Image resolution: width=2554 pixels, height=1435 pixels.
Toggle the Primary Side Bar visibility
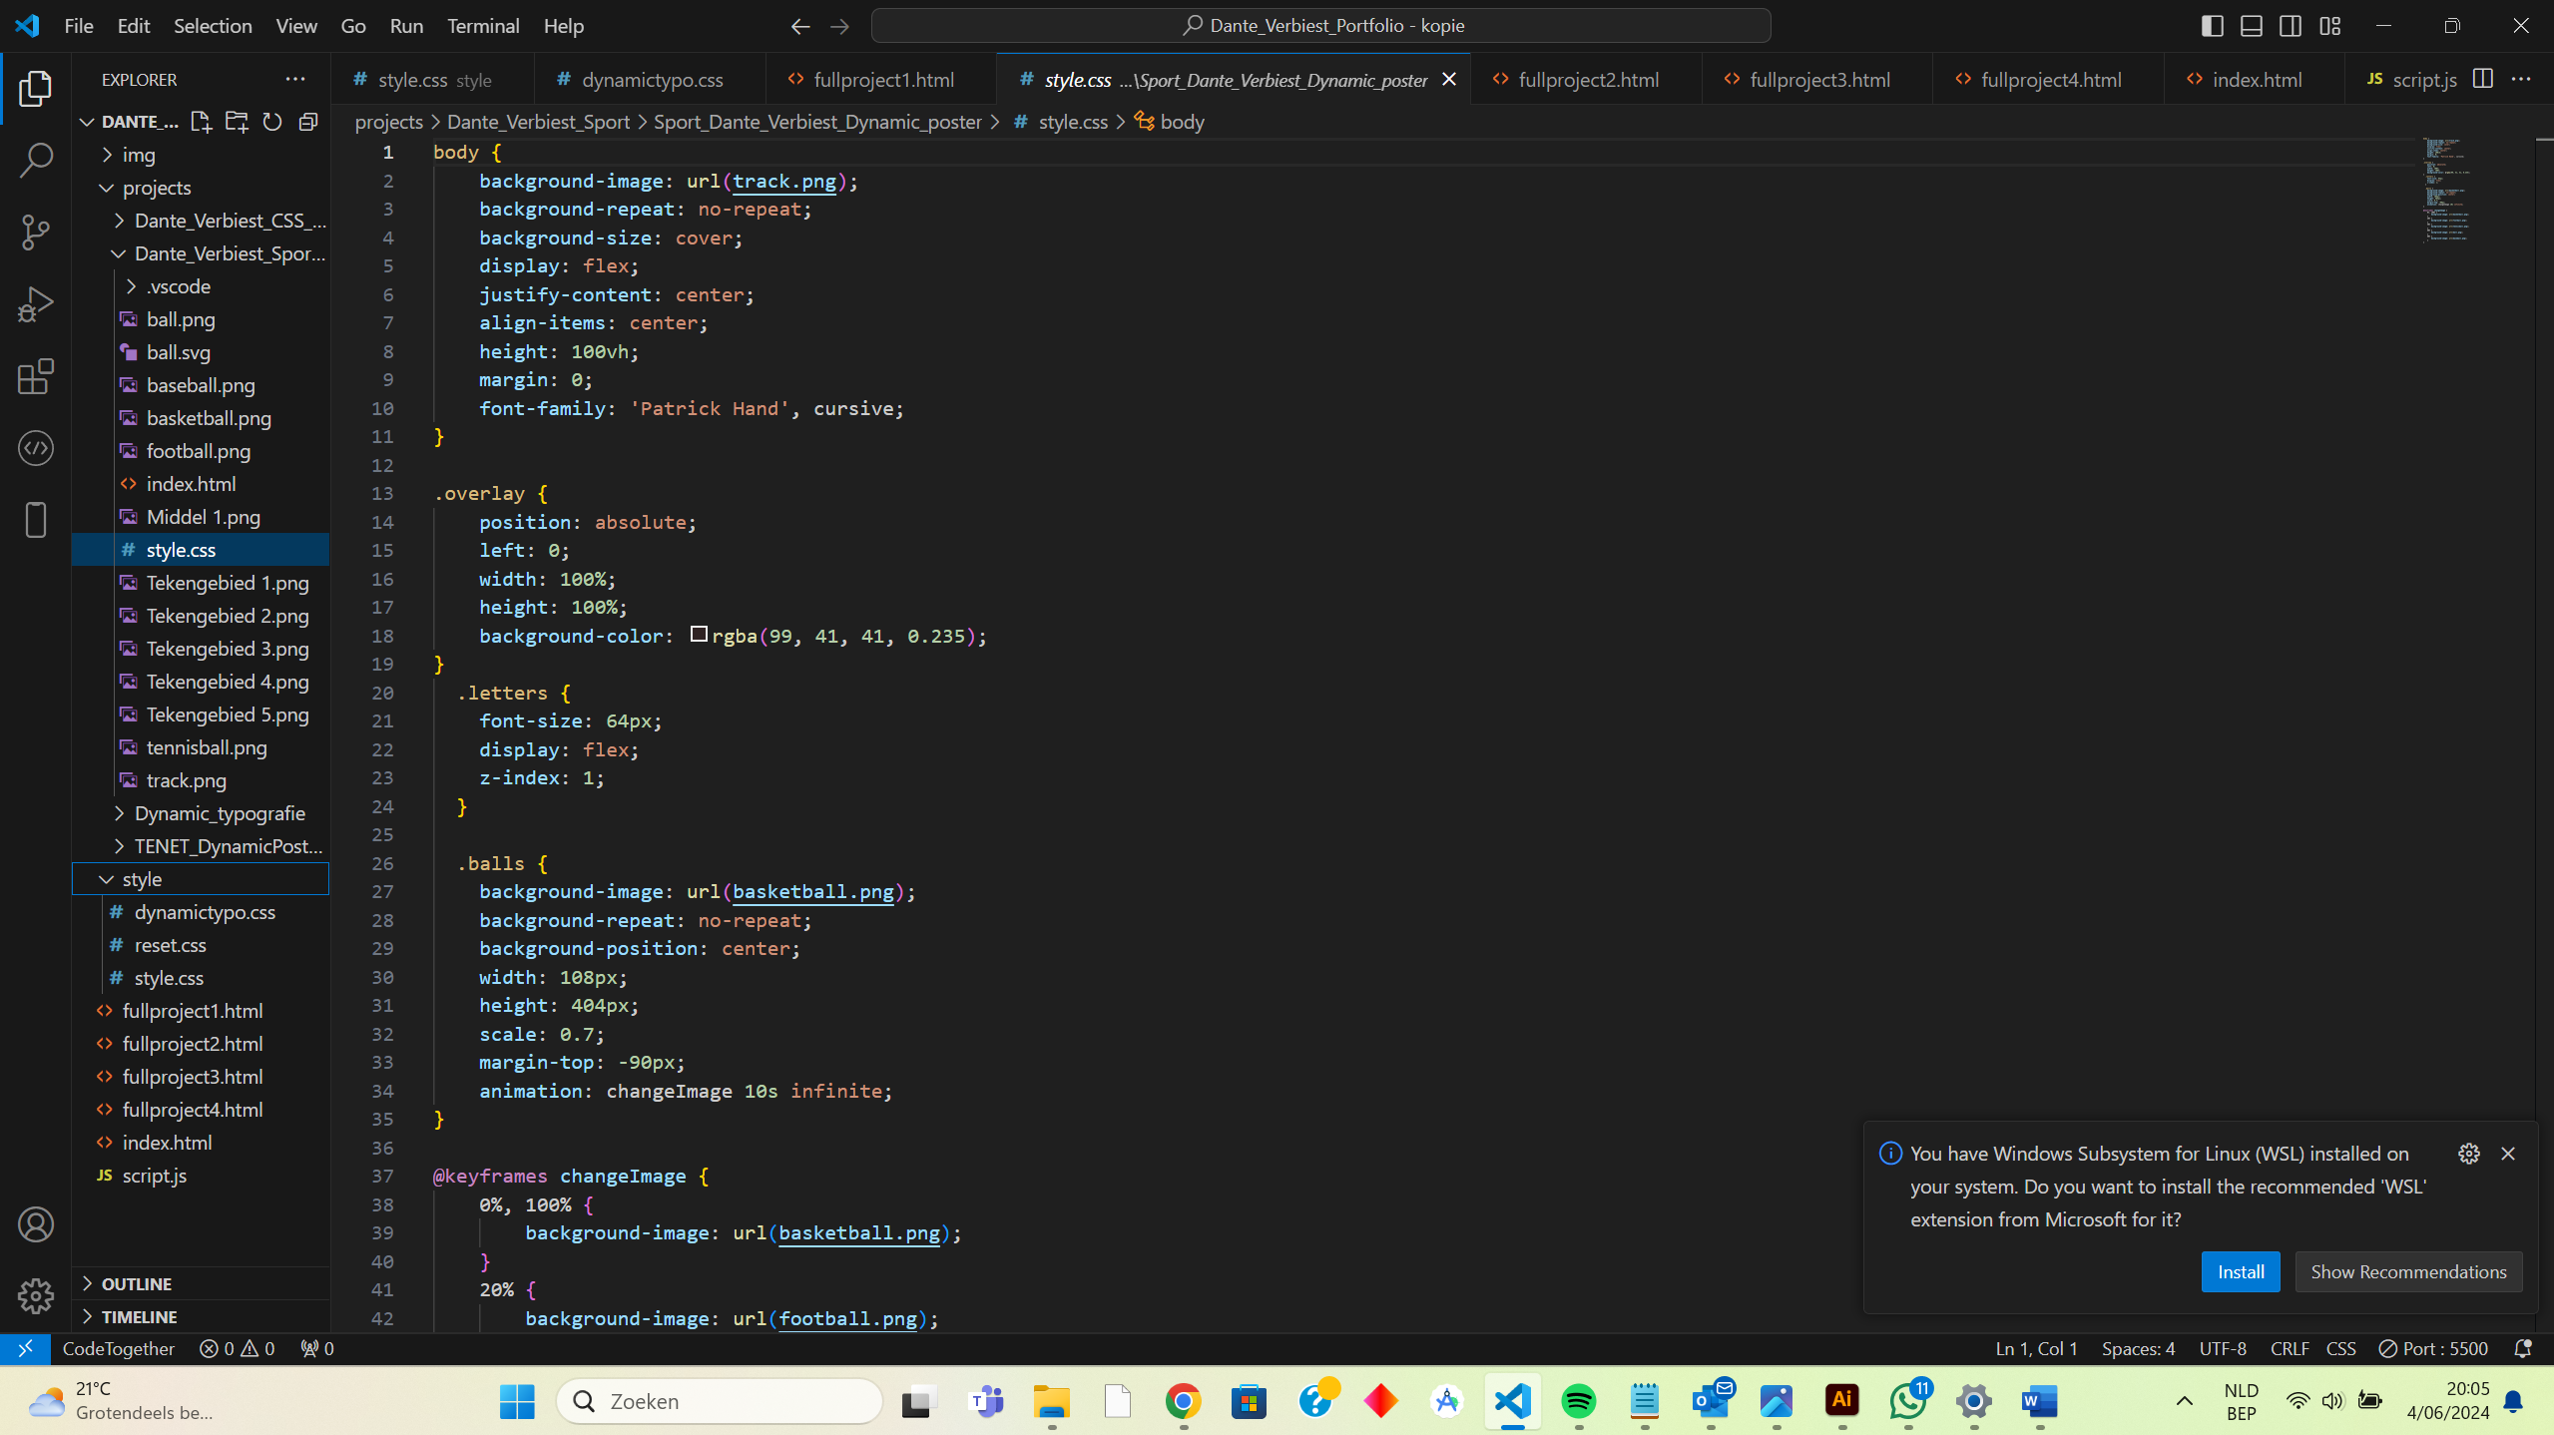point(2213,26)
